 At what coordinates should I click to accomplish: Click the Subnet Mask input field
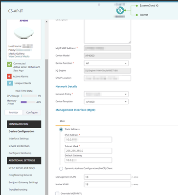point(89,151)
